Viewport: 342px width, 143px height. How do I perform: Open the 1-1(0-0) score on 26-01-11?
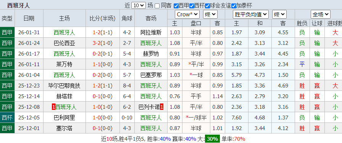click(x=103, y=64)
